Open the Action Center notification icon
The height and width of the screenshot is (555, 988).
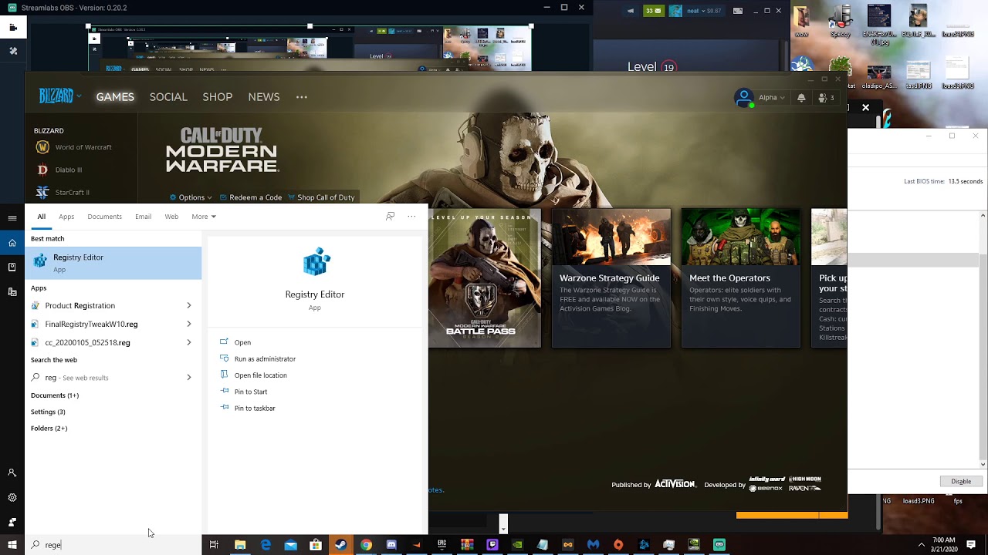pos(971,545)
